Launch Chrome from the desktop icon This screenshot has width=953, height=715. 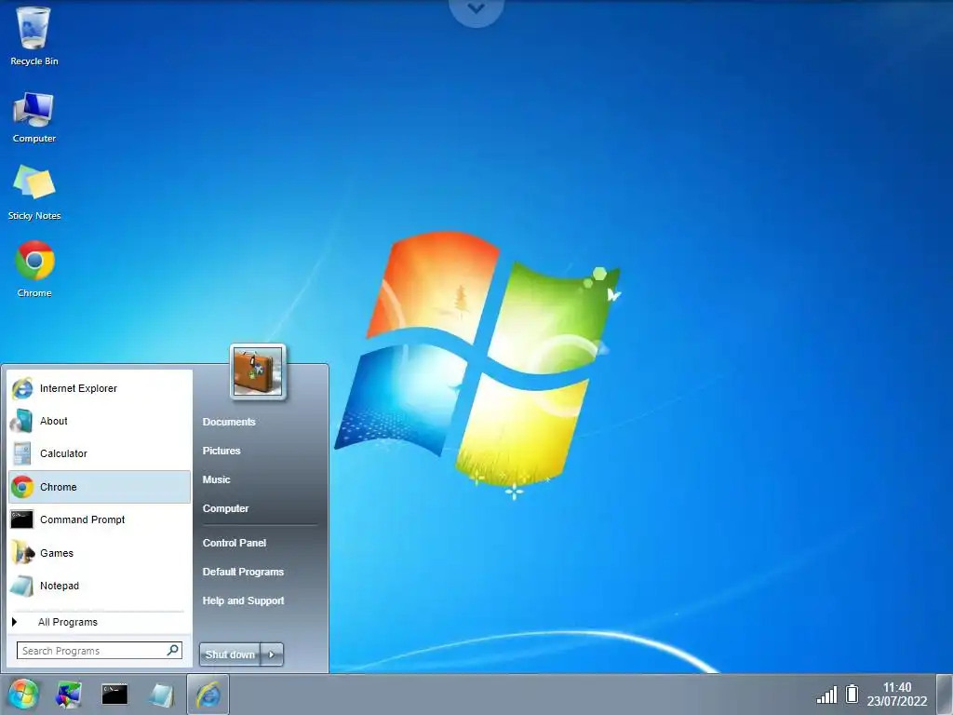click(x=34, y=269)
